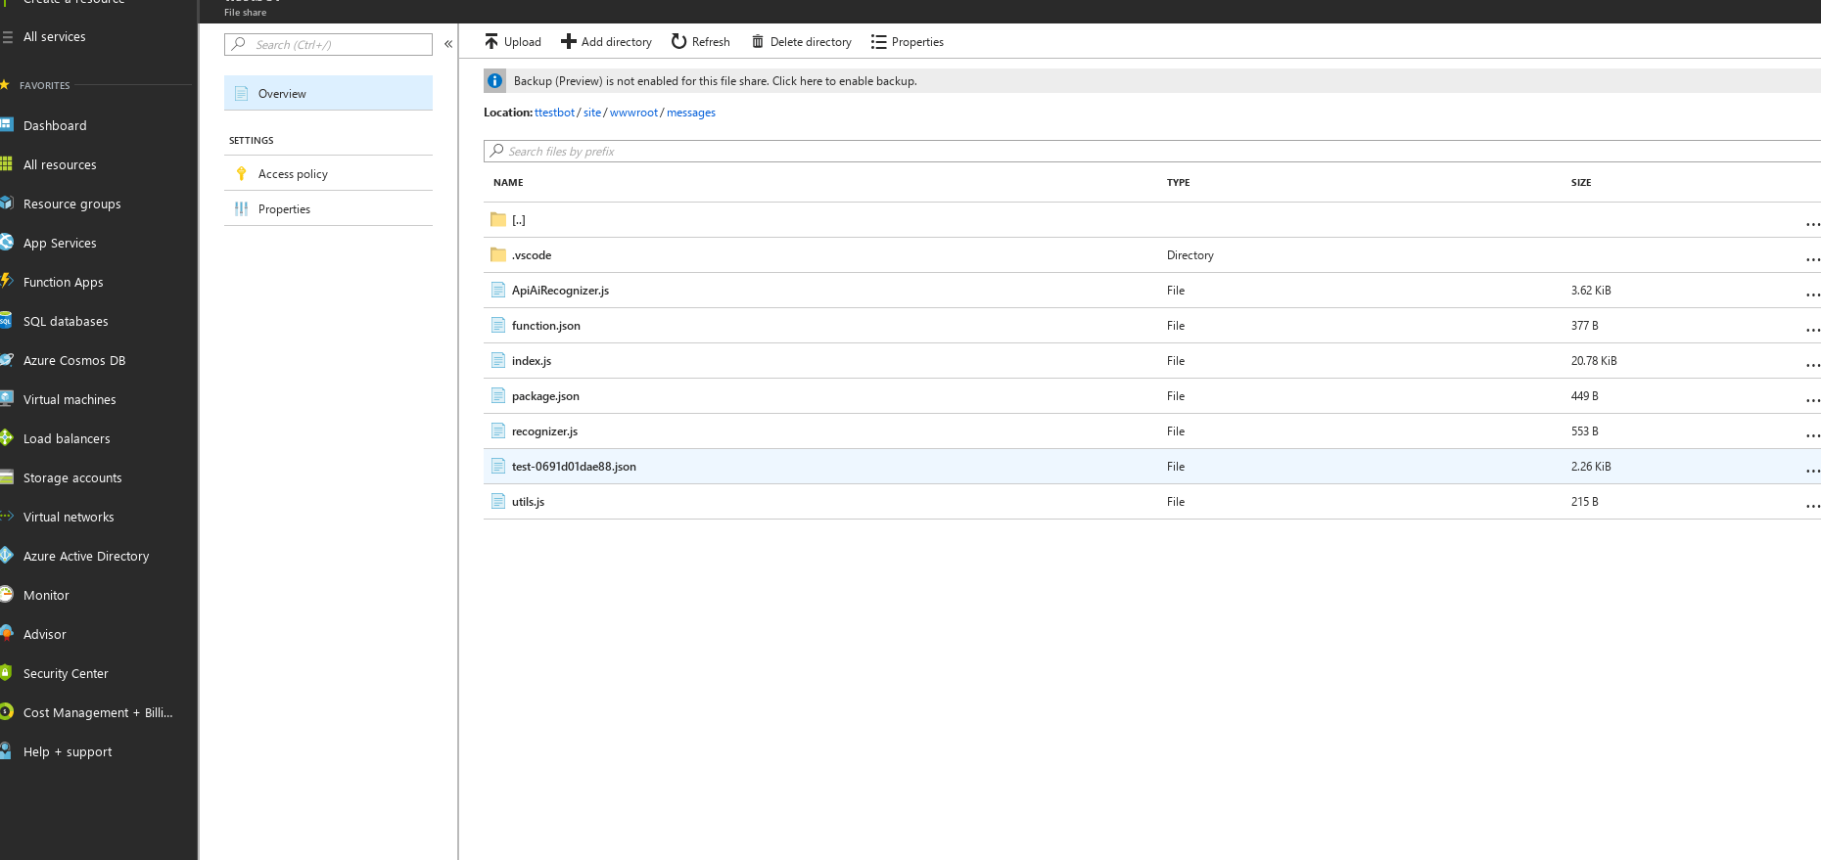Open more options for utils.js
Image resolution: width=1821 pixels, height=860 pixels.
(1812, 506)
